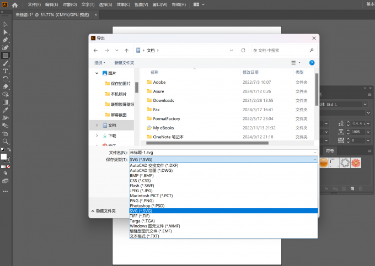Go up one folder level
Image resolution: width=375 pixels, height=266 pixels.
126,50
